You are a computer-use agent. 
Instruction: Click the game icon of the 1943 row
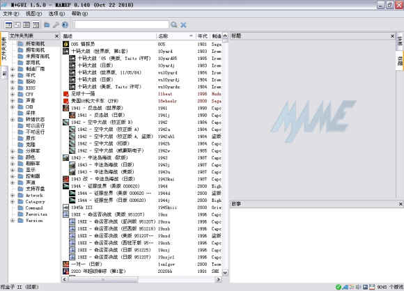coord(66,157)
